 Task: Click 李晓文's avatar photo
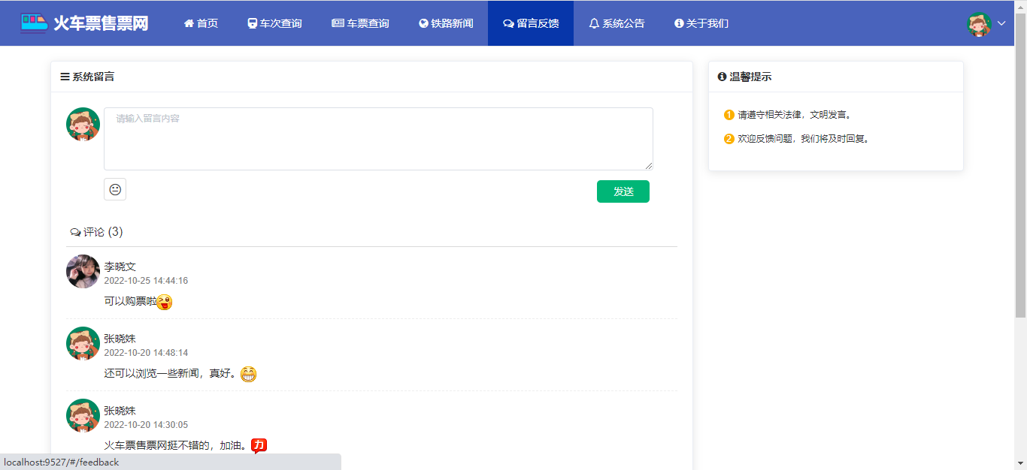click(83, 271)
